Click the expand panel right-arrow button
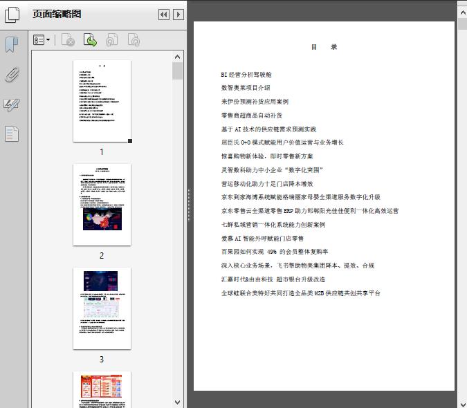This screenshot has height=408, width=467. (x=178, y=15)
